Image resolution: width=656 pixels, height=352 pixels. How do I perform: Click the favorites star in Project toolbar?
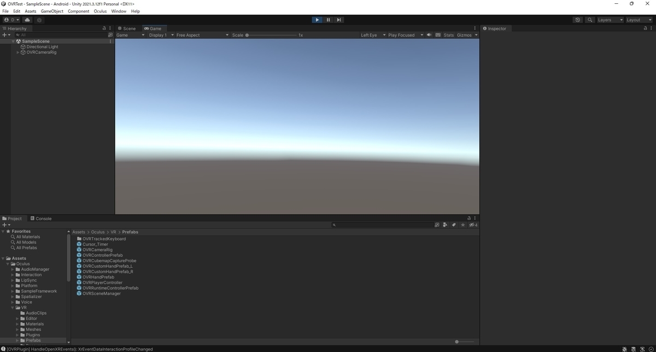[x=462, y=225]
